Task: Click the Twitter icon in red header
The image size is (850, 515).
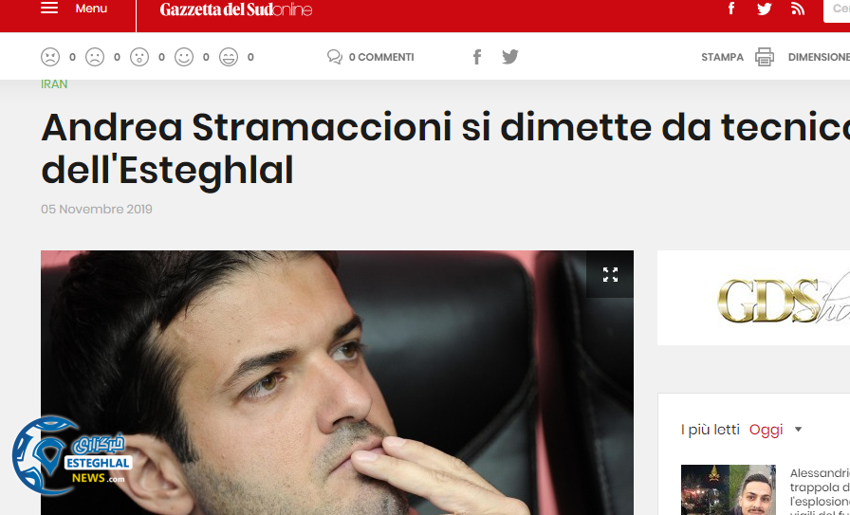Action: pos(765,9)
